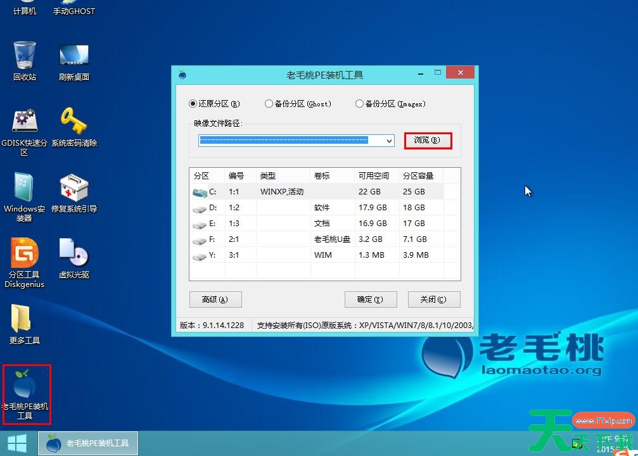Select the C: partition row
Screen dimensions: 638x456
[x=317, y=191]
